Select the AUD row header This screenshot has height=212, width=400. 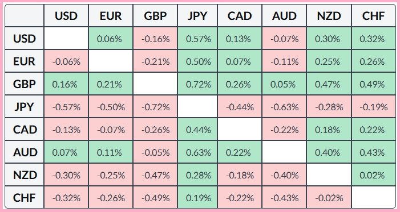pyautogui.click(x=25, y=152)
